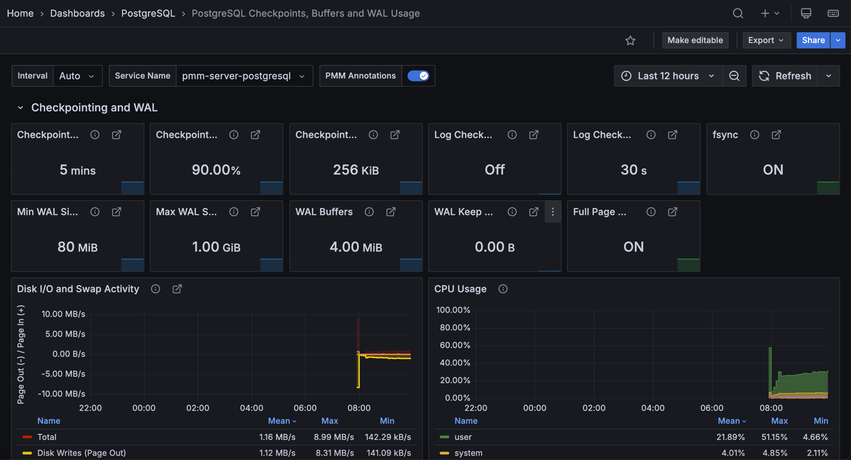Mark this dashboard as favorite with the star
Screen dimensions: 851x460
tap(630, 40)
